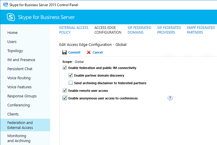Click the red Cancel X icon
Image resolution: width=217 pixels, height=145 pixels.
(89, 52)
